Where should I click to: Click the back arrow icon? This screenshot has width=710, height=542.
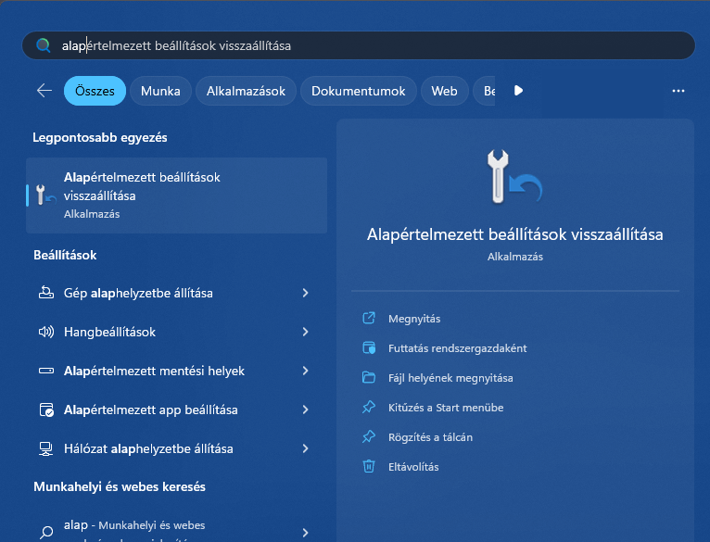tap(44, 91)
